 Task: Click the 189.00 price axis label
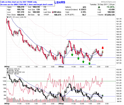[119, 47]
